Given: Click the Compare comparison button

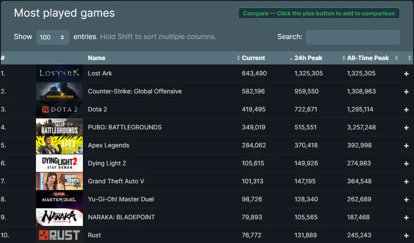Looking at the screenshot, I should tap(319, 13).
